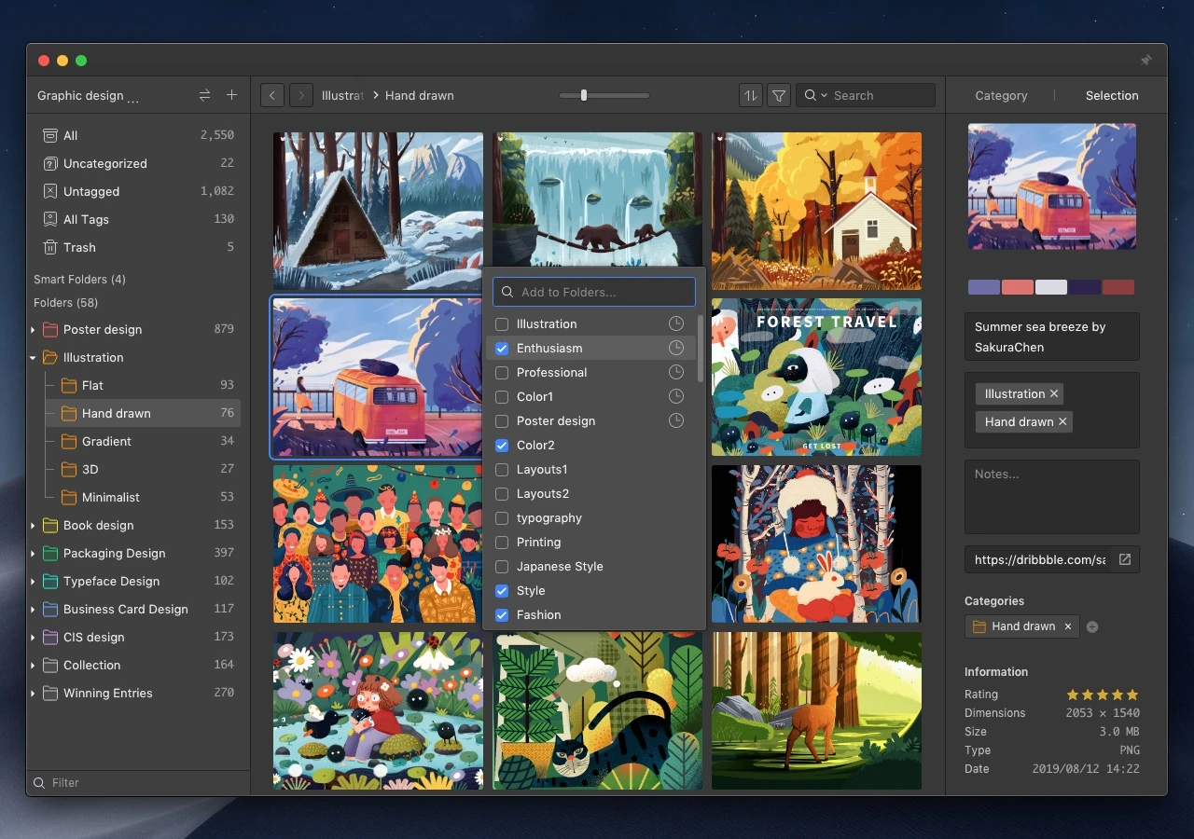Click the Folders (58) header

coord(65,302)
